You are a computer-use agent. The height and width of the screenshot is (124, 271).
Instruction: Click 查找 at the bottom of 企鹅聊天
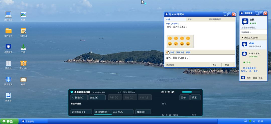pyautogui.click(x=255, y=78)
